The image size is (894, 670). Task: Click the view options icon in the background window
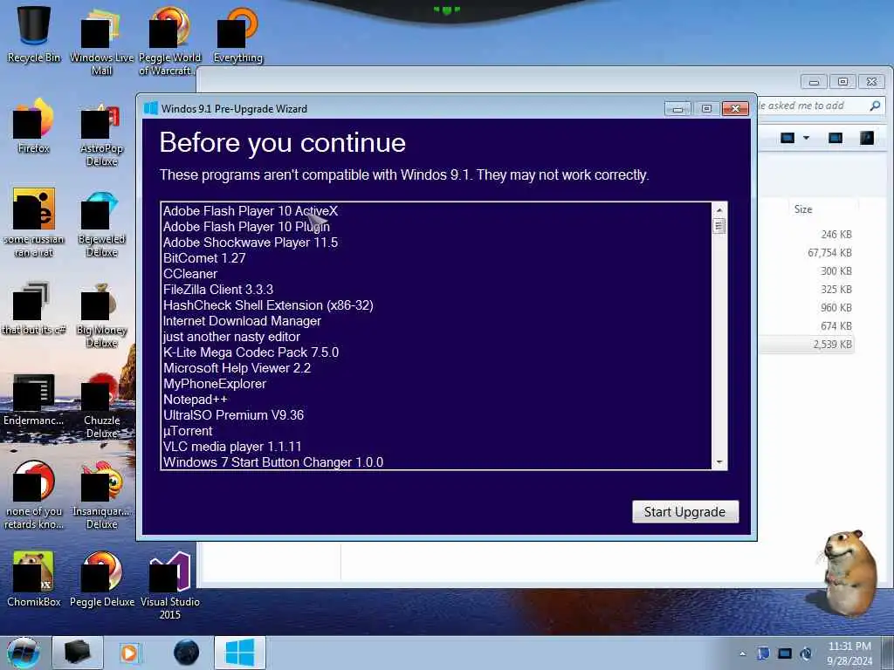pyautogui.click(x=787, y=138)
